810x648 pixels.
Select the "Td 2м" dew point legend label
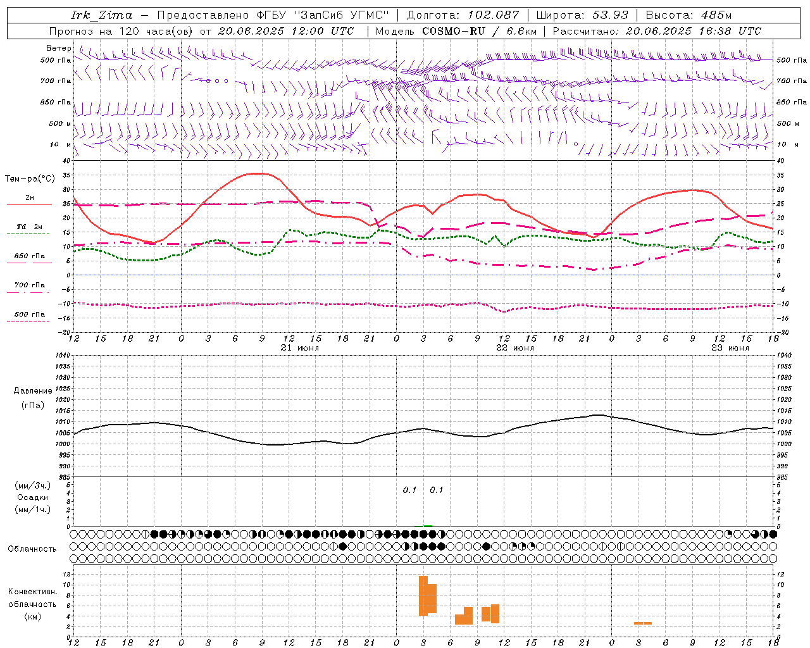click(29, 227)
